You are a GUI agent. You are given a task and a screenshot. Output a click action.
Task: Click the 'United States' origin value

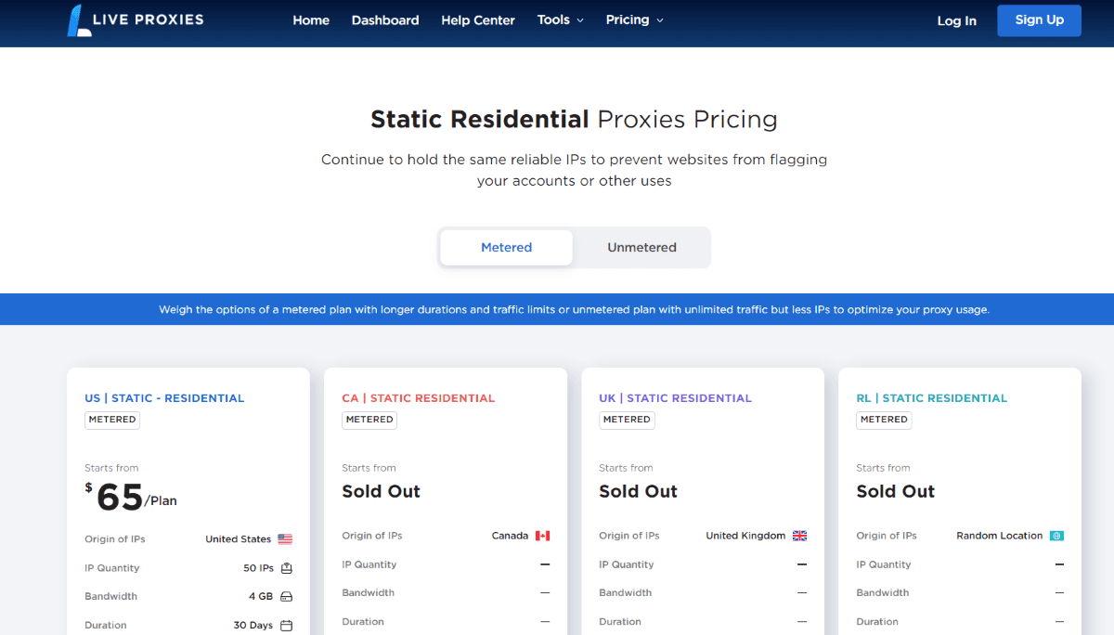coord(239,539)
